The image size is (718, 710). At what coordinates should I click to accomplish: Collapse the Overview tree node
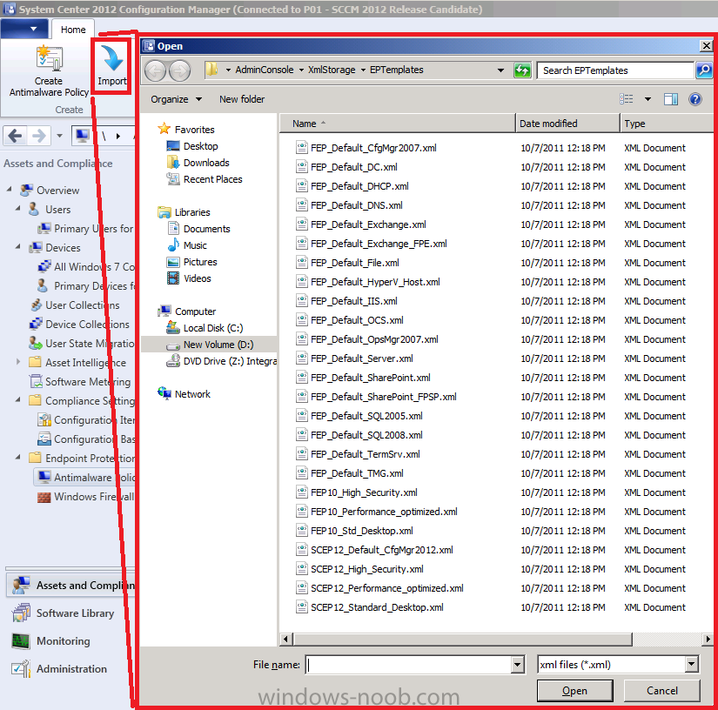10,189
